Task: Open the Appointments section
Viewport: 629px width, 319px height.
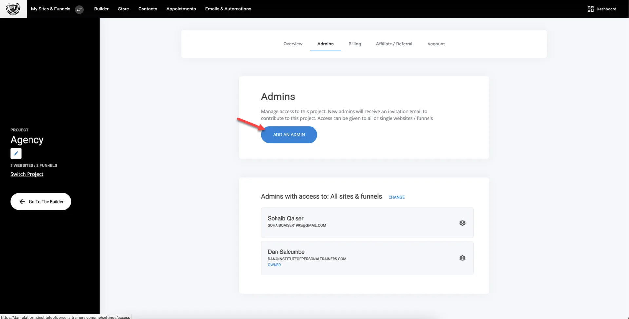Action: pos(181,9)
